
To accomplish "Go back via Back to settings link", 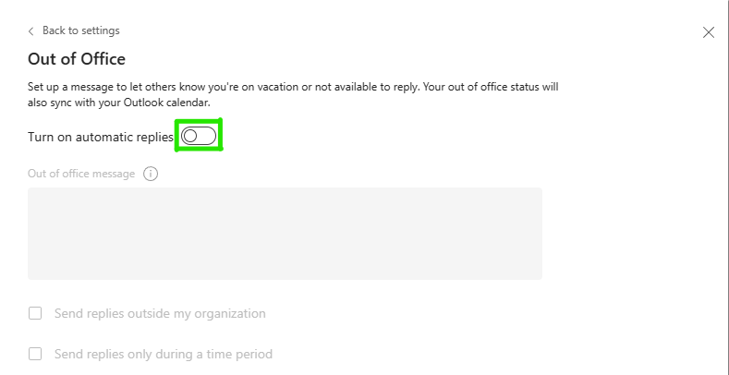I will [x=80, y=31].
